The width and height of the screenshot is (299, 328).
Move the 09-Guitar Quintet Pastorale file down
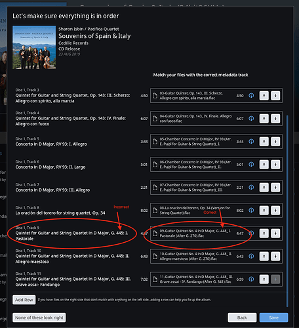pyautogui.click(x=275, y=234)
